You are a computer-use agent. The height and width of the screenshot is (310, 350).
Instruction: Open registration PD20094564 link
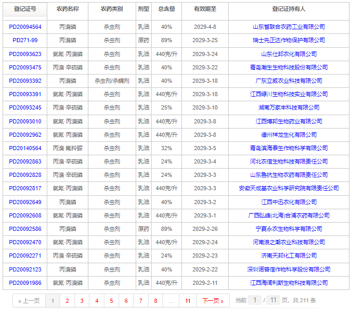(25, 27)
